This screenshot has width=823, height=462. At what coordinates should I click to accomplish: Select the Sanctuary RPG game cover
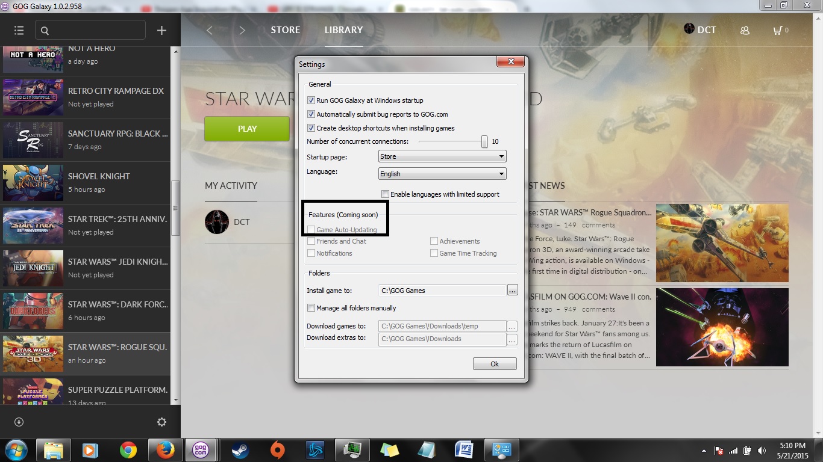click(x=33, y=140)
